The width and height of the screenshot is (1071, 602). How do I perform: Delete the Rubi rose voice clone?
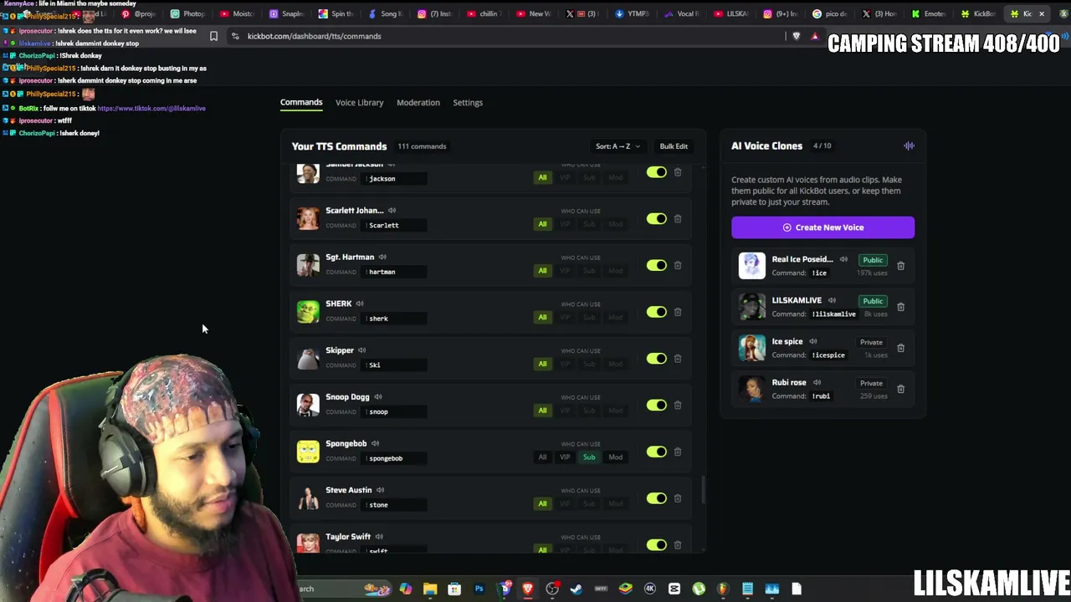click(x=900, y=389)
